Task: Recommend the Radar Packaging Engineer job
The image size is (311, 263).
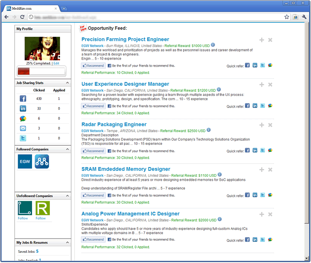Action: pyautogui.click(x=93, y=151)
